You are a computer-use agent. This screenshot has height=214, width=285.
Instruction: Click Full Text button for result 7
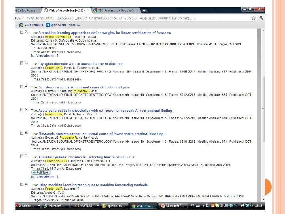[41, 172]
